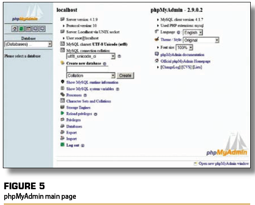Click the Import icon
This screenshot has height=205, width=255.
pos(62,138)
